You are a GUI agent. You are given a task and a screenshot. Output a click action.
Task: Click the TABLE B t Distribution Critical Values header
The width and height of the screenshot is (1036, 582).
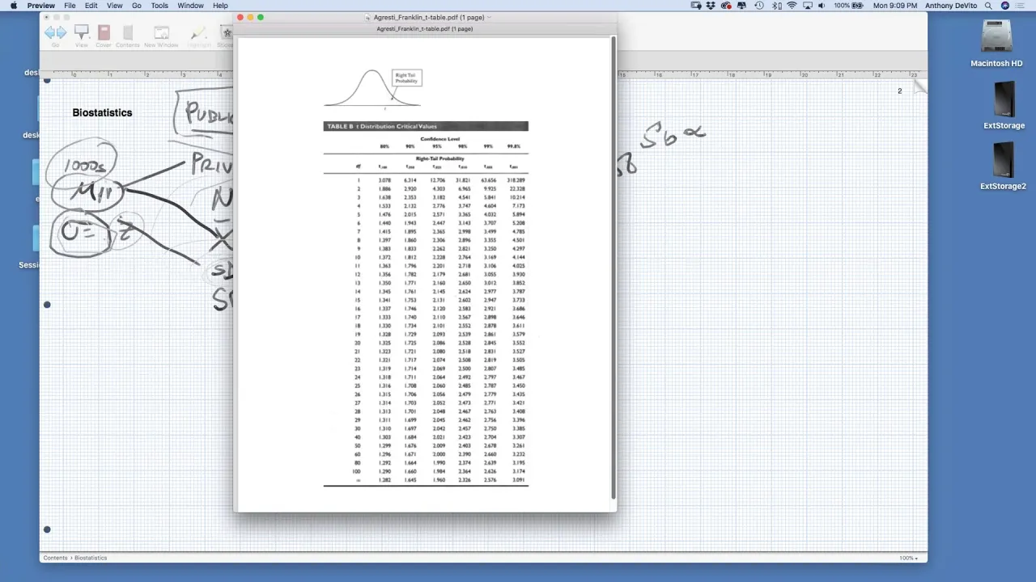[x=426, y=126]
